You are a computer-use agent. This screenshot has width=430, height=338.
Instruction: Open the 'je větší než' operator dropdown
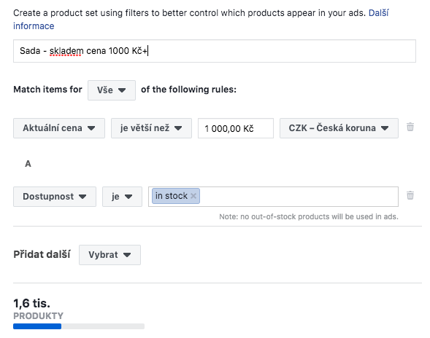pos(151,128)
